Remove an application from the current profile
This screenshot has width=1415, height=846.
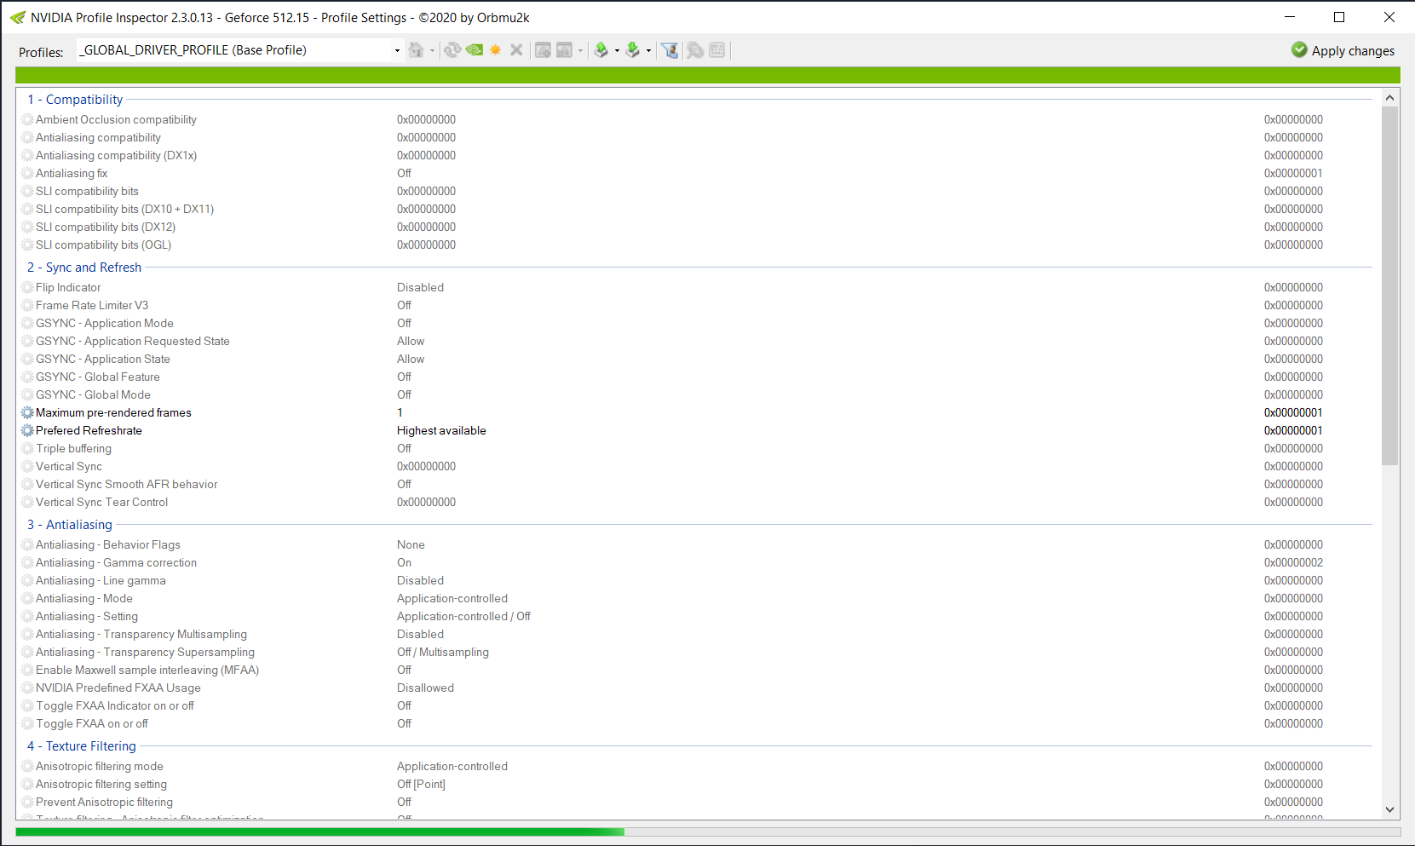564,50
